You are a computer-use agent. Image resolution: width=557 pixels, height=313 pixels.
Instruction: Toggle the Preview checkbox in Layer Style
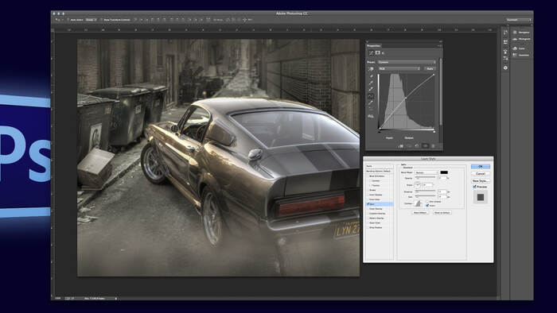coord(474,187)
